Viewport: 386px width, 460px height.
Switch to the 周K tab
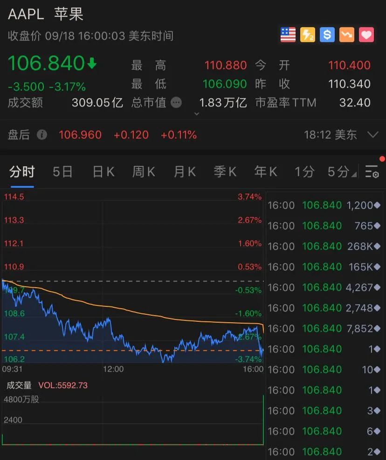click(144, 171)
